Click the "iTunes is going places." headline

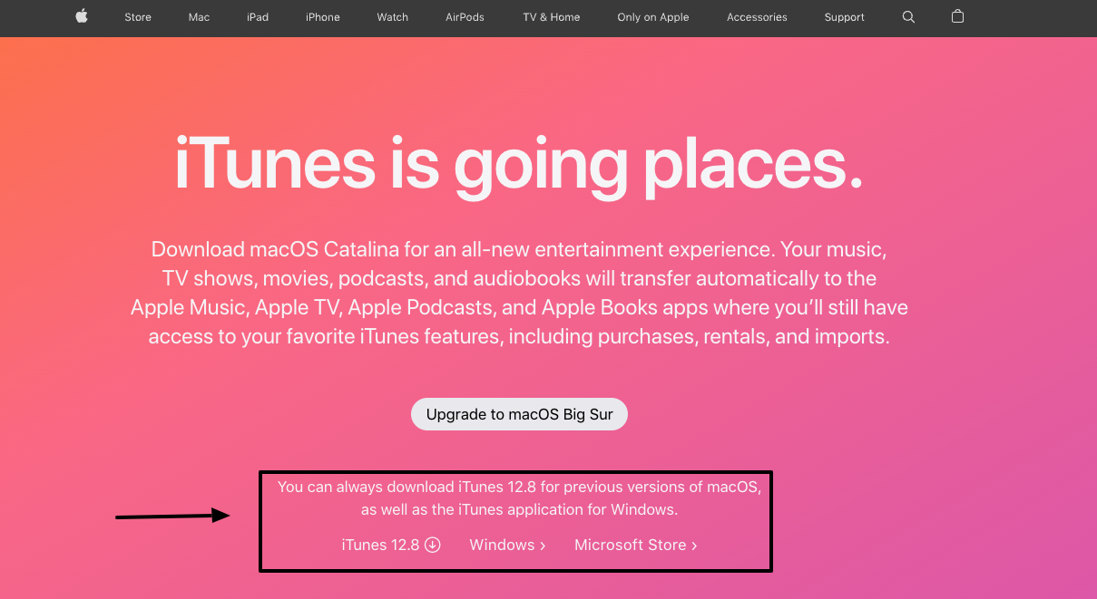(x=519, y=164)
